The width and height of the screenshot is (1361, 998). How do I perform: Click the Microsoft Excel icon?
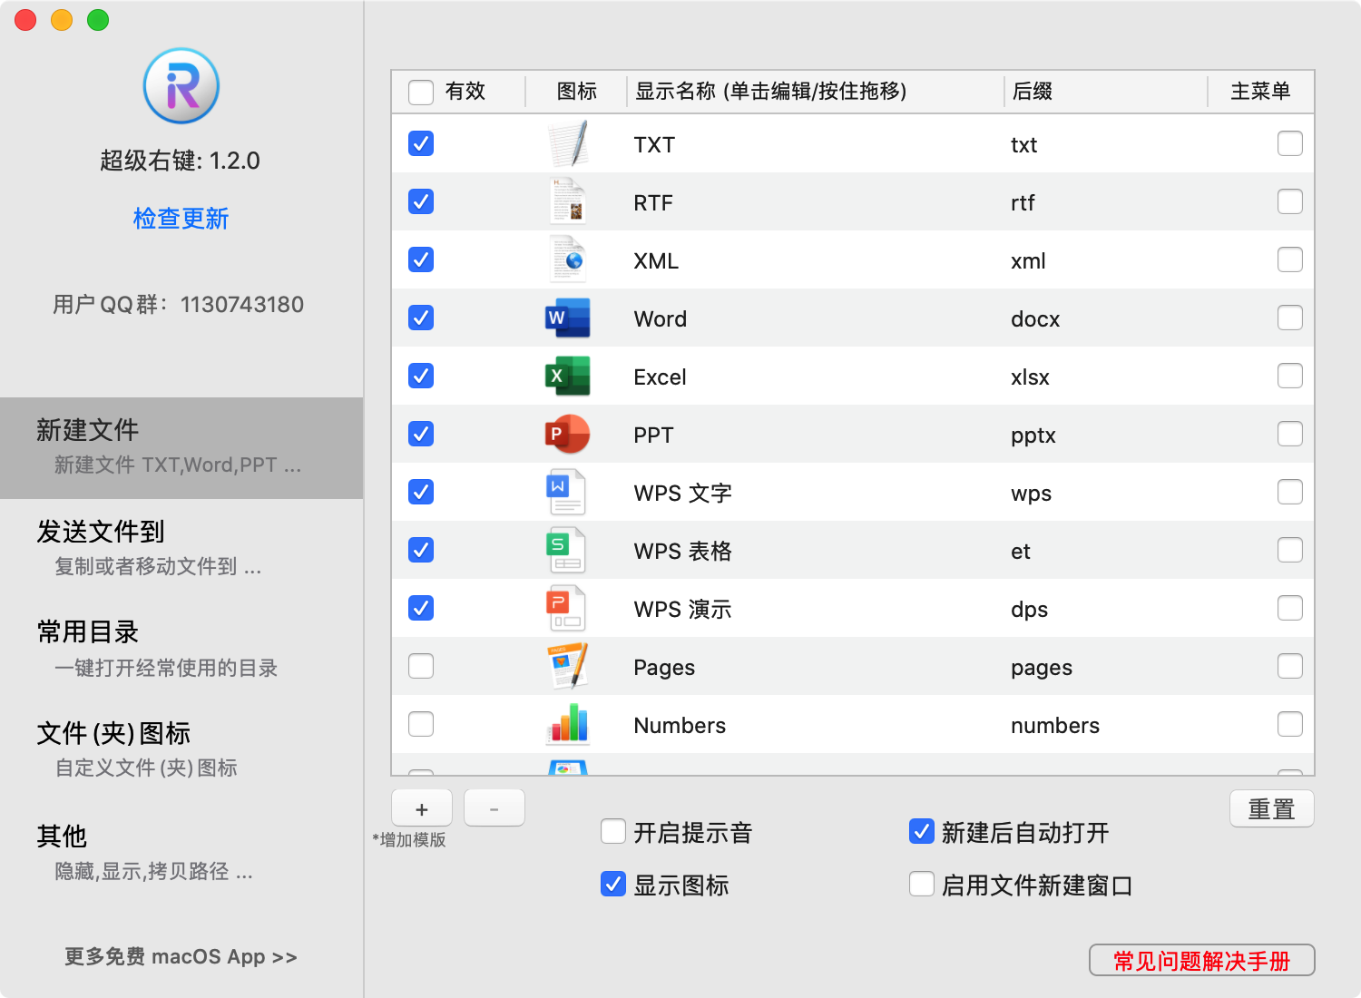568,376
